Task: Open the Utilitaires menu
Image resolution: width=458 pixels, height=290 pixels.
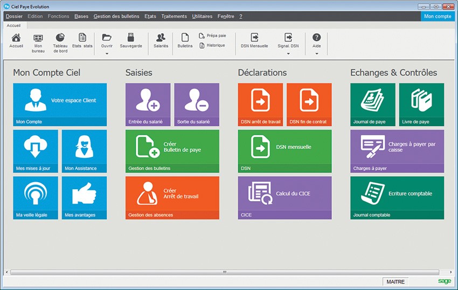Action: click(202, 16)
